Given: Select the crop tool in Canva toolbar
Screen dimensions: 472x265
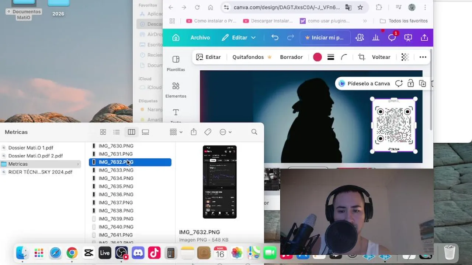Looking at the screenshot, I should (362, 57).
